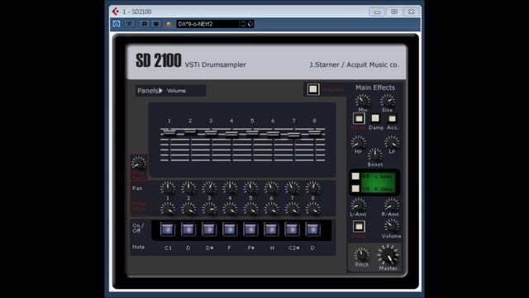Toggle the eighth On/Off pad
Image resolution: width=529 pixels, height=298 pixels.
click(x=312, y=229)
